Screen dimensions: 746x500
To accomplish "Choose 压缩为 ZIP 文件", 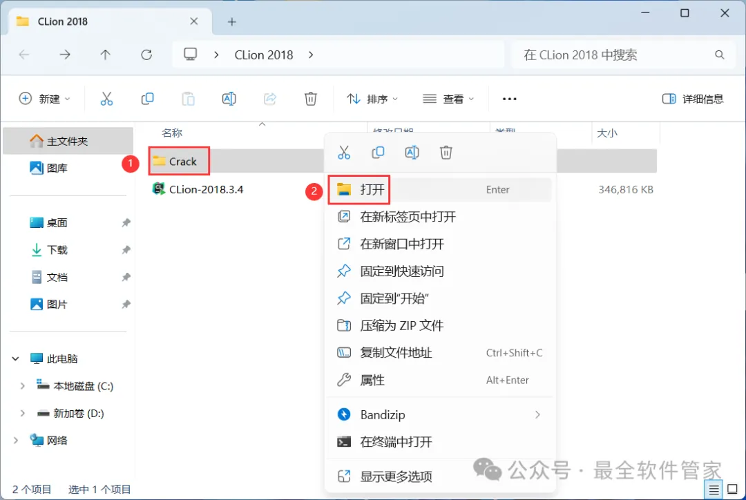I will tap(439, 325).
